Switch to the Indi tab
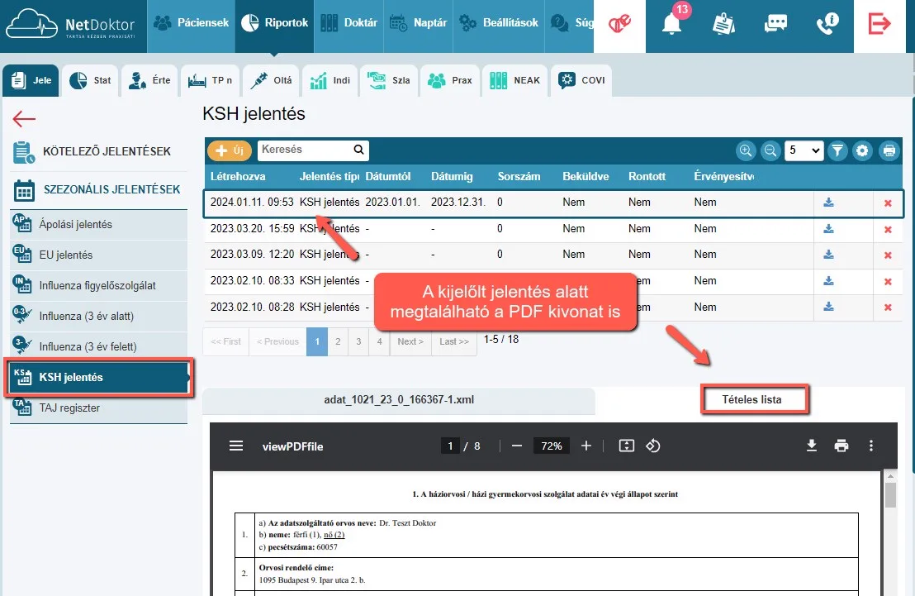This screenshot has width=915, height=596. (x=330, y=81)
